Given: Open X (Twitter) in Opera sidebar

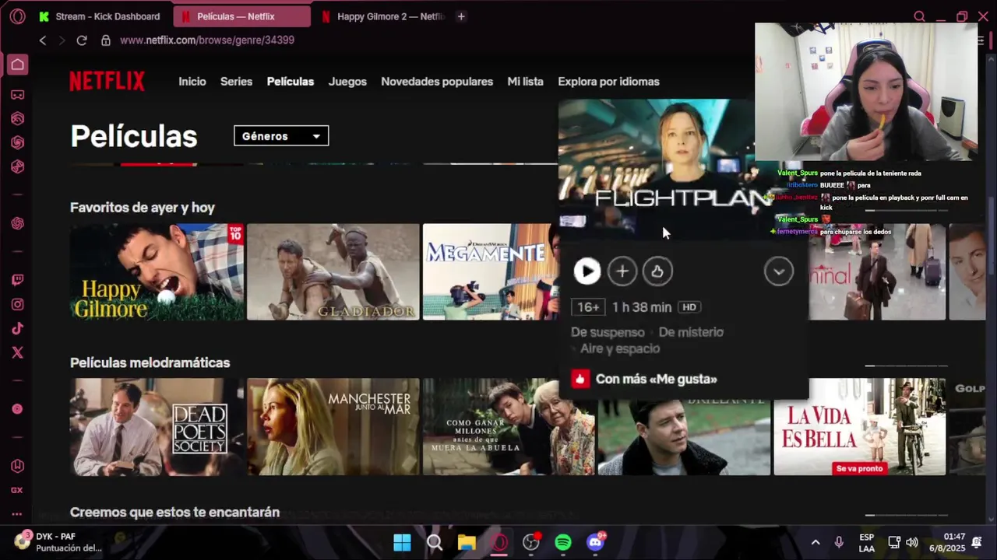Looking at the screenshot, I should coord(17,352).
